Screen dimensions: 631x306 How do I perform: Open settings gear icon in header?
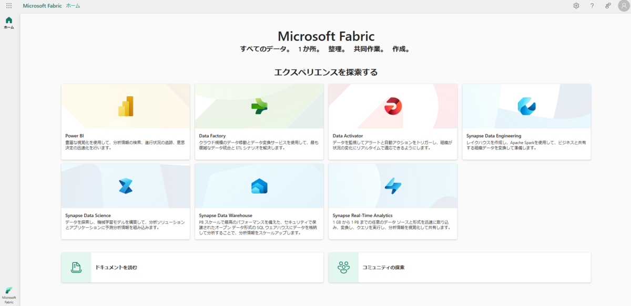[576, 5]
